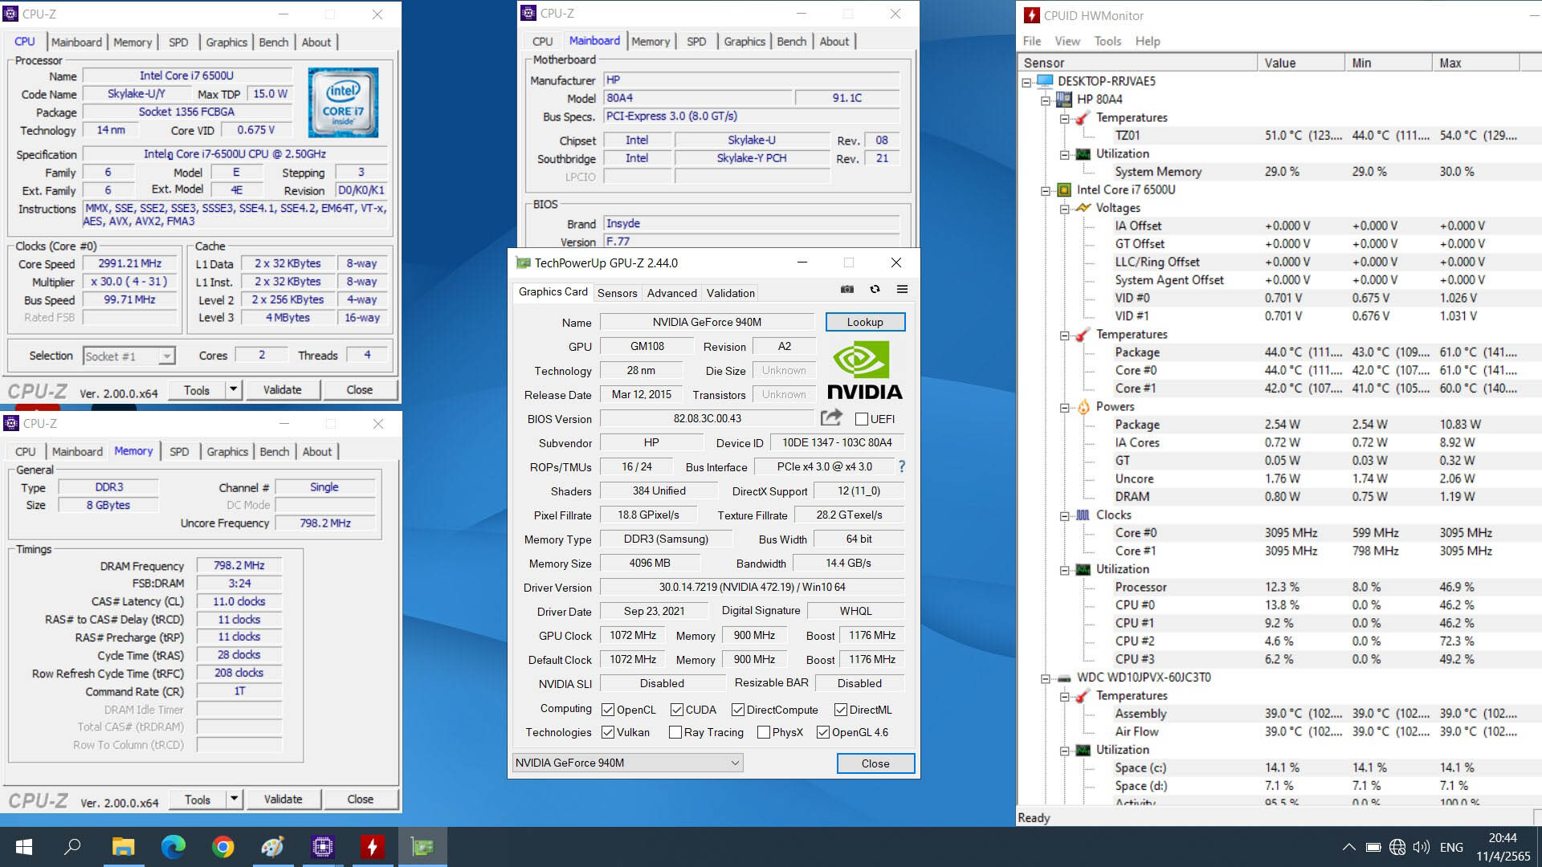
Task: Open the Validation tab in GPU-Z
Action: [730, 293]
